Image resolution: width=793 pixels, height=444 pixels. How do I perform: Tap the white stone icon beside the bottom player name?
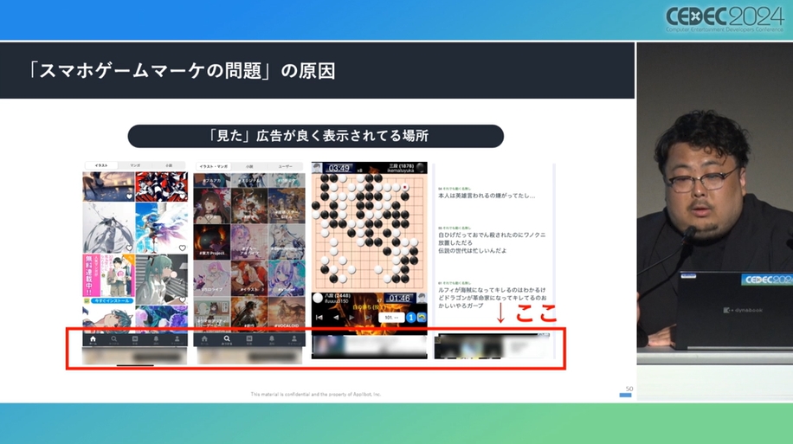(318, 298)
